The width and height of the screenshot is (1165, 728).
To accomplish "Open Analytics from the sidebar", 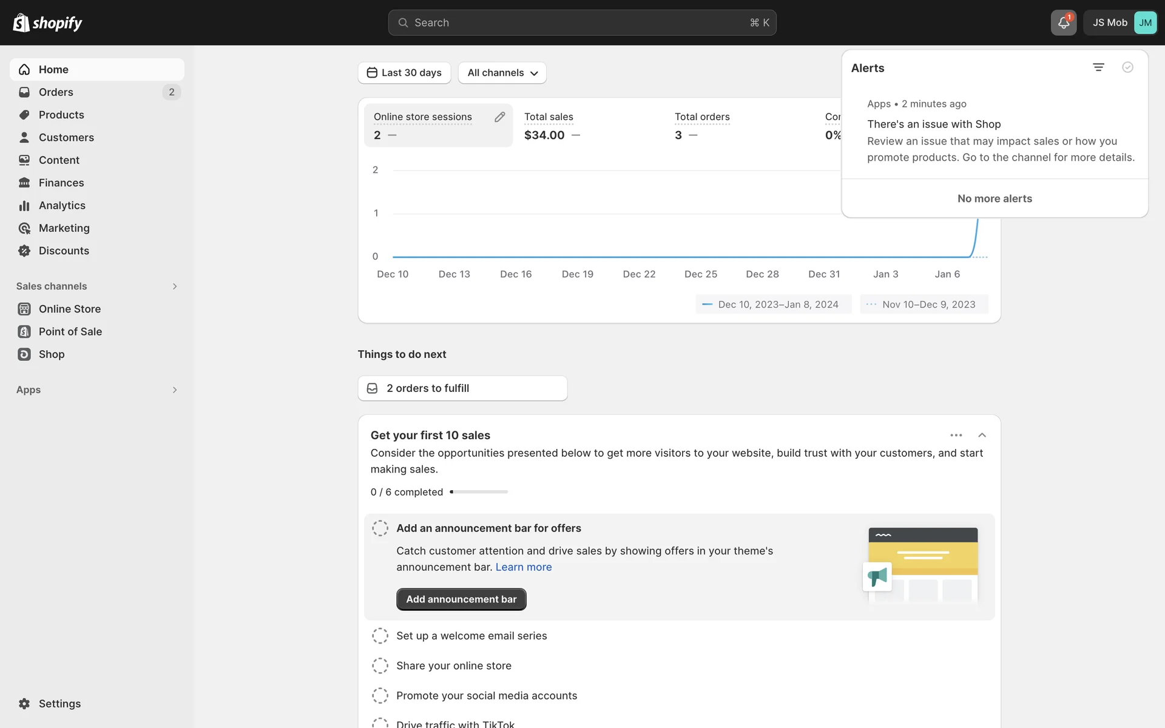I will 62,206.
